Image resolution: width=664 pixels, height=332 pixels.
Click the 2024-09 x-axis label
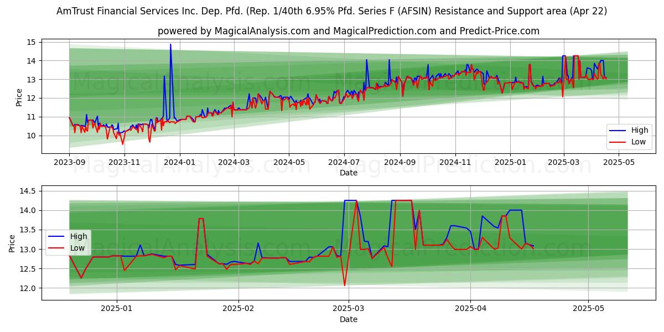coord(400,163)
